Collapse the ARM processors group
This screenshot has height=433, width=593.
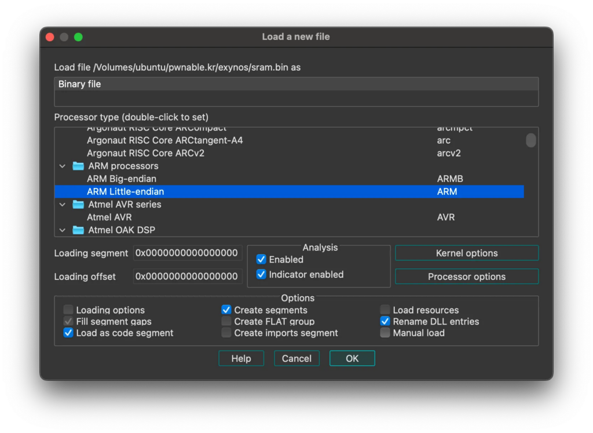click(63, 166)
